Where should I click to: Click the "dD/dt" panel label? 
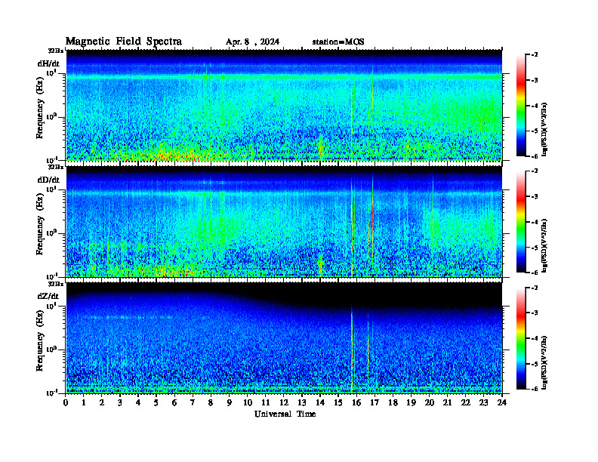click(48, 180)
